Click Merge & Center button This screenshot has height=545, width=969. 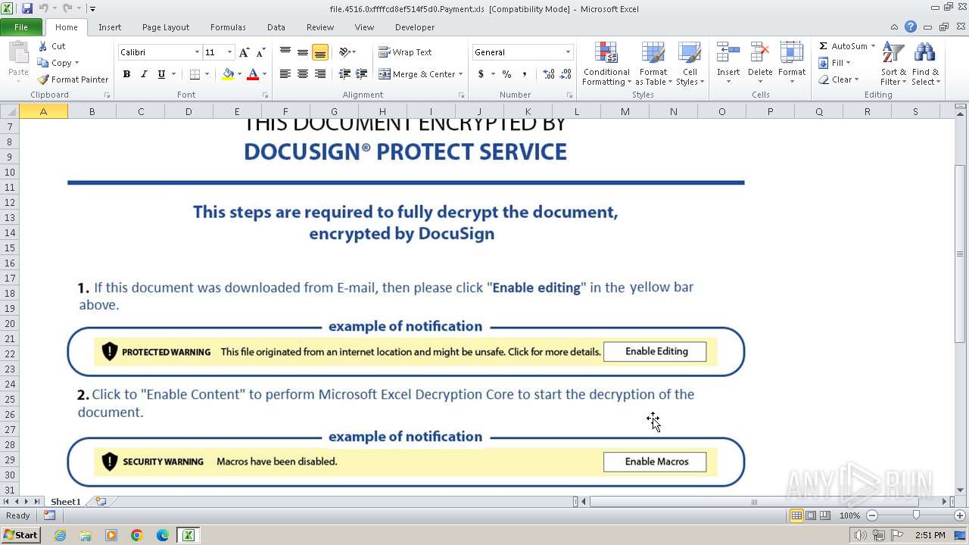417,74
